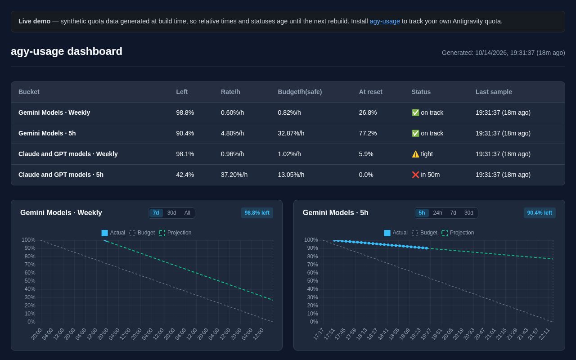
Task: Select the Gemini Models · 5h bucket row name
Action: pyautogui.click(x=47, y=133)
